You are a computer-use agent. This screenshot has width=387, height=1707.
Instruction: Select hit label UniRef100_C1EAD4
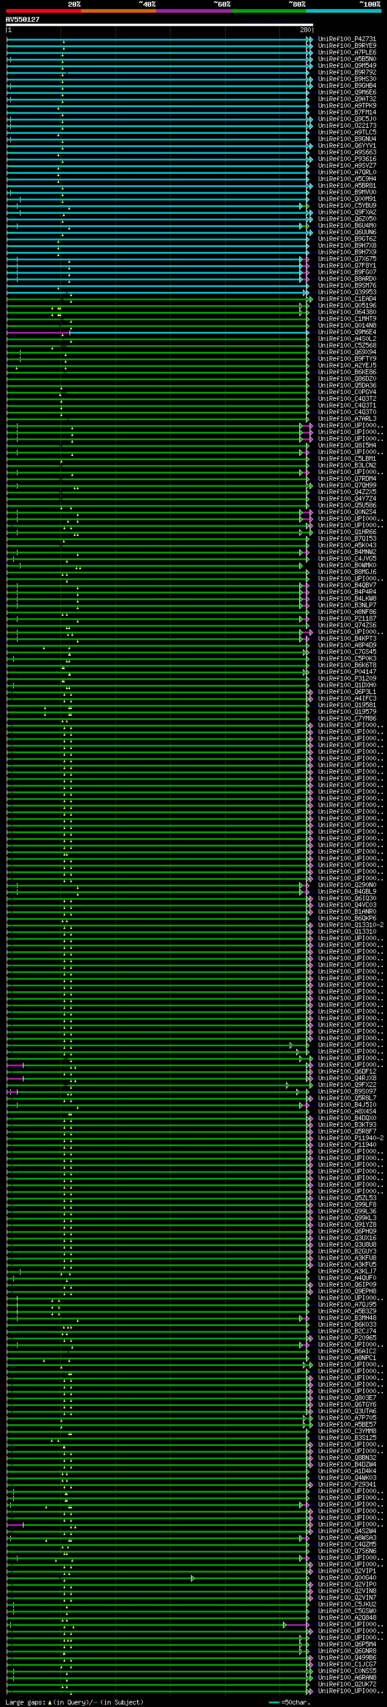pos(346,299)
